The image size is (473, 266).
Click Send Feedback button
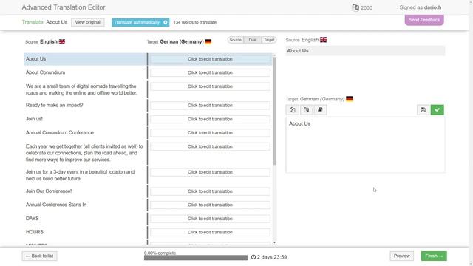424,20
